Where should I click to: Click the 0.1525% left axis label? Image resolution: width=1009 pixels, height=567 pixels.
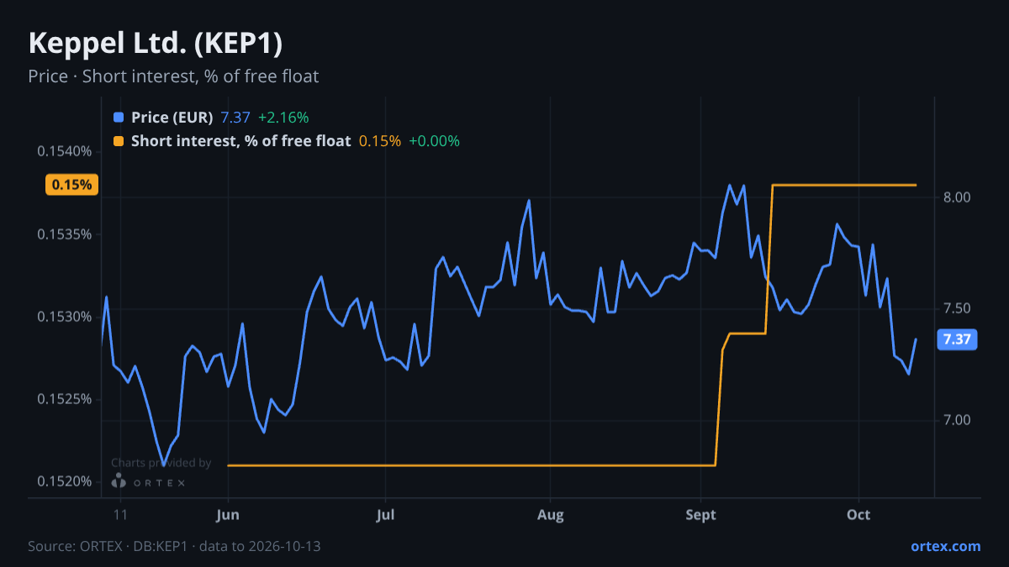[65, 399]
